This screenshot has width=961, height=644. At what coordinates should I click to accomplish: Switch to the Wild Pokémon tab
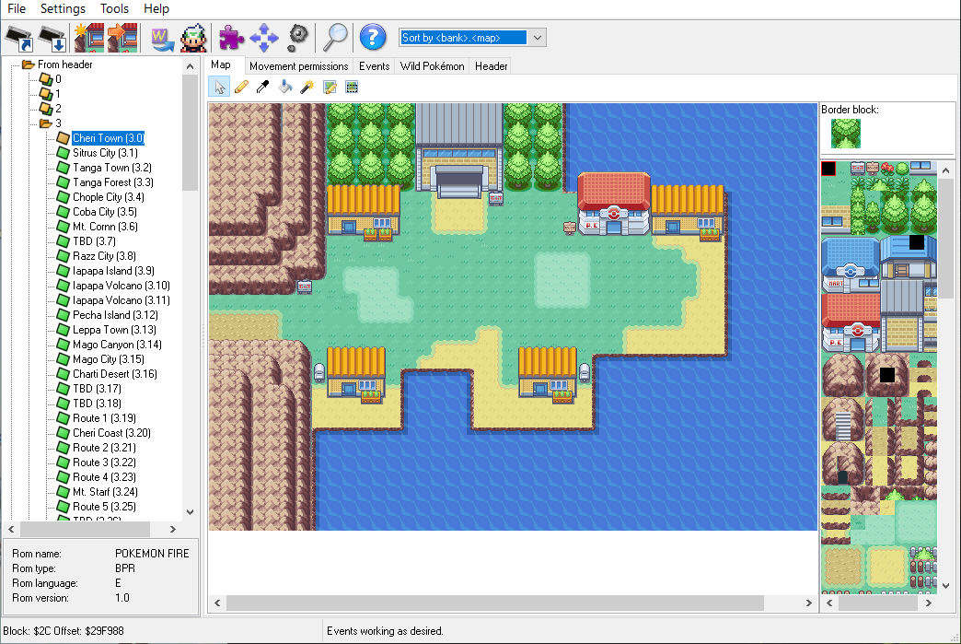[x=432, y=66]
